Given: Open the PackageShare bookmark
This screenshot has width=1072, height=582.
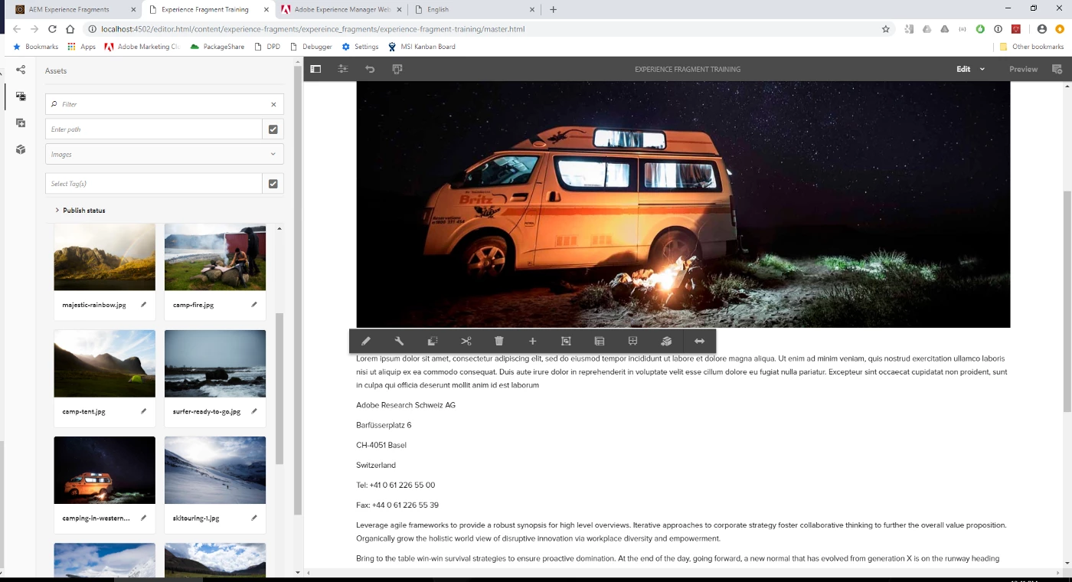Looking at the screenshot, I should (217, 47).
